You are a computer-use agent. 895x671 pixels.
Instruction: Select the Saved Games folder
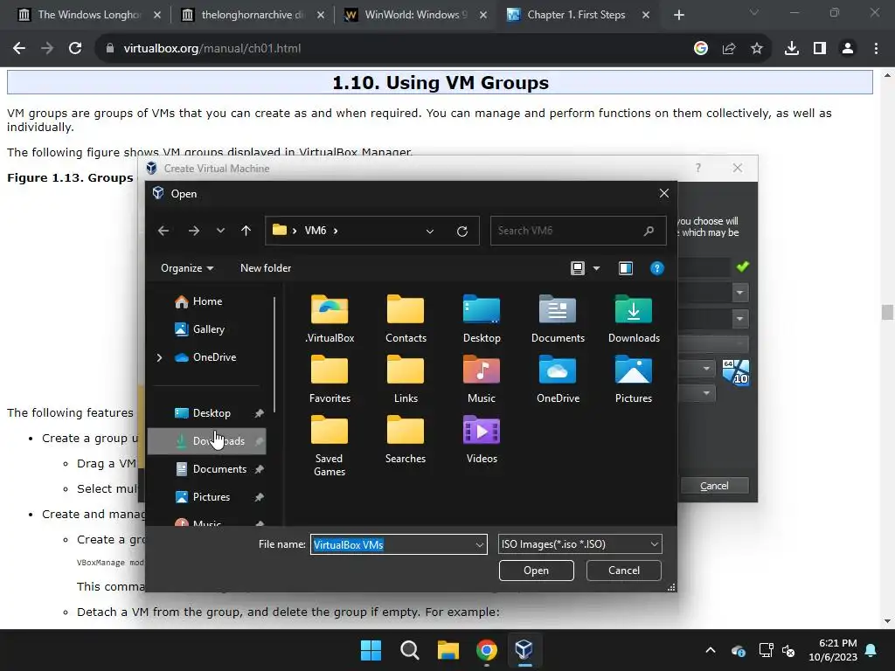click(x=330, y=446)
